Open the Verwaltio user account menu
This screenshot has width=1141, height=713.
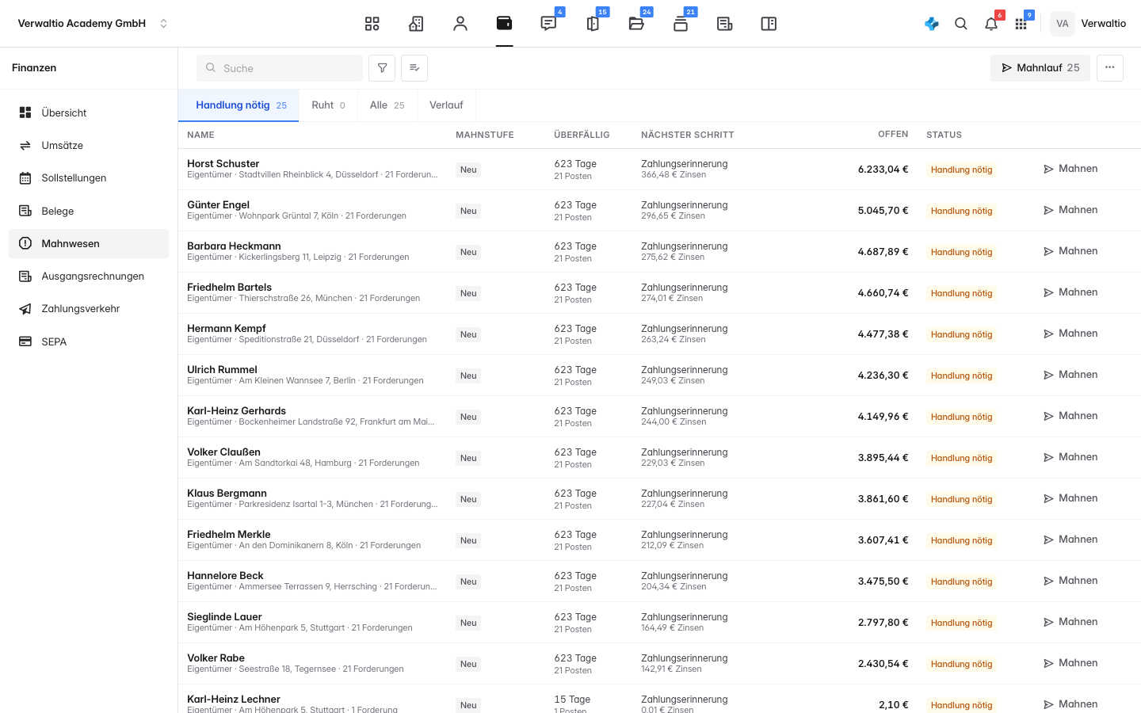pyautogui.click(x=1089, y=24)
